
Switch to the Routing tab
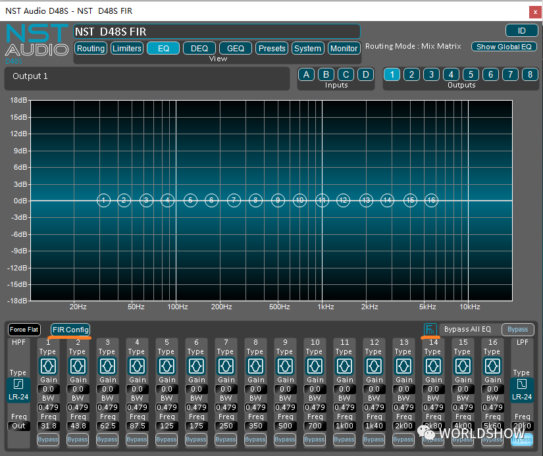[x=91, y=48]
